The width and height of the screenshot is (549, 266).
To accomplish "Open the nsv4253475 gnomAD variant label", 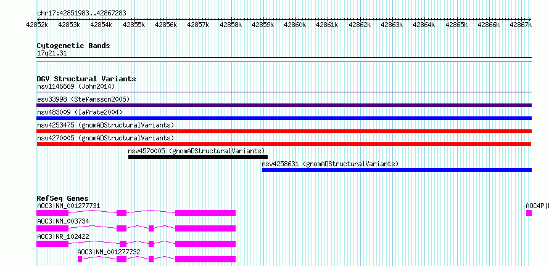I will pyautogui.click(x=105, y=125).
